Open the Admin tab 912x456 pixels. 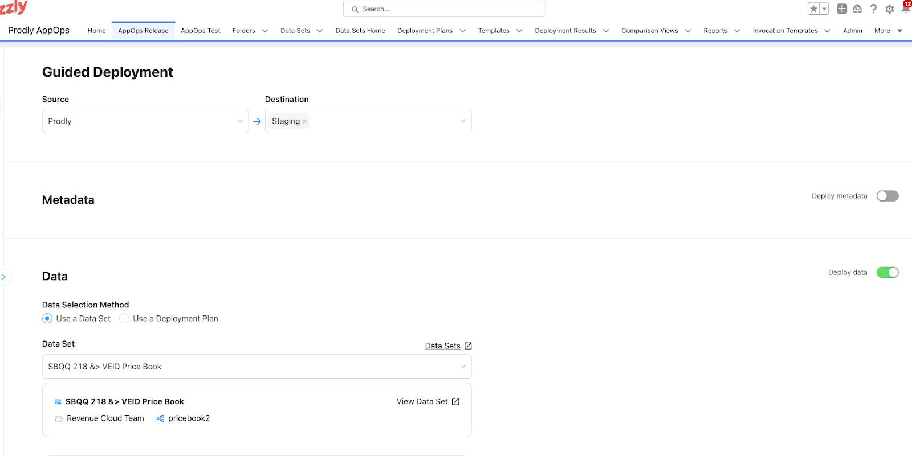853,31
